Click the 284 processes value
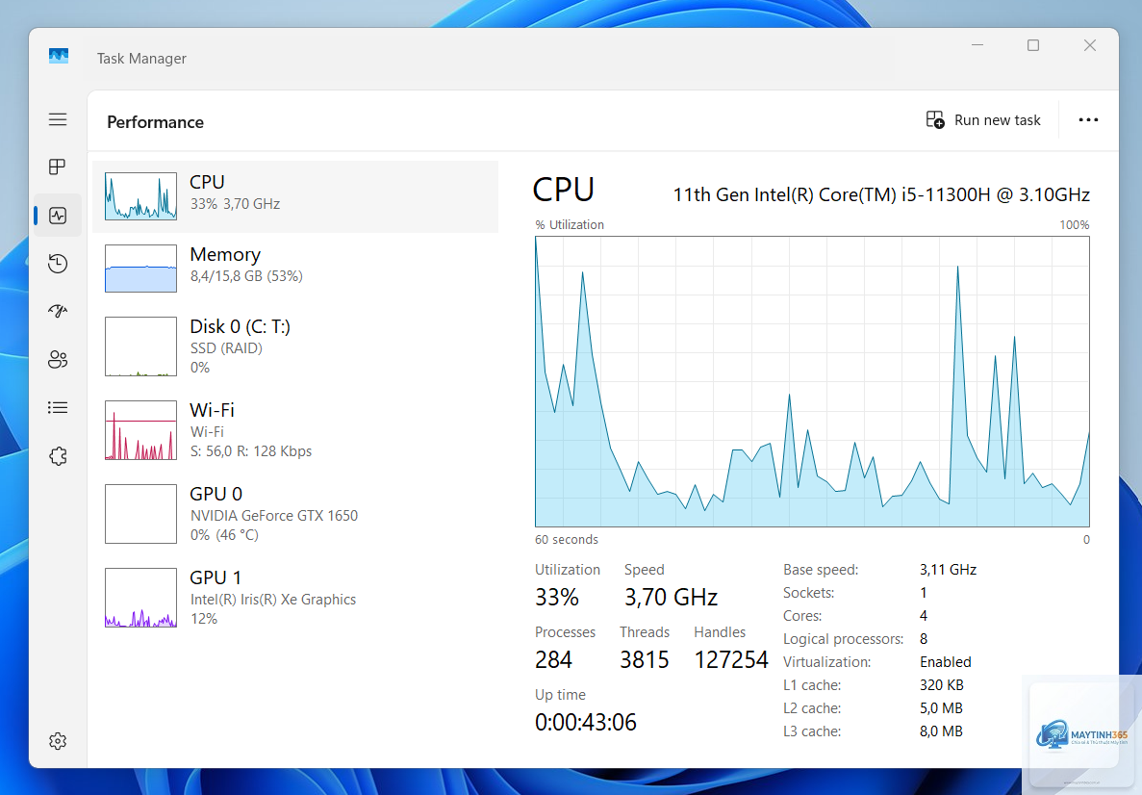This screenshot has height=795, width=1142. point(553,660)
